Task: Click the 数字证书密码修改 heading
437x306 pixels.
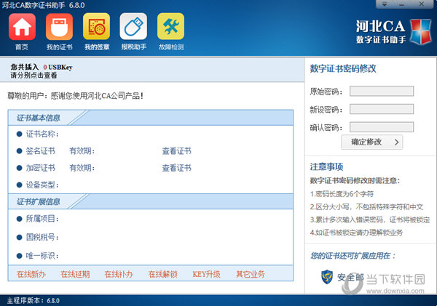Action: [x=343, y=68]
